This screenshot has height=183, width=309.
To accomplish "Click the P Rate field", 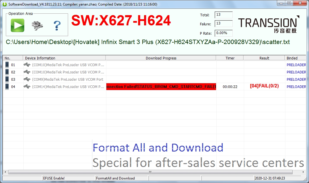I will pos(223,33).
